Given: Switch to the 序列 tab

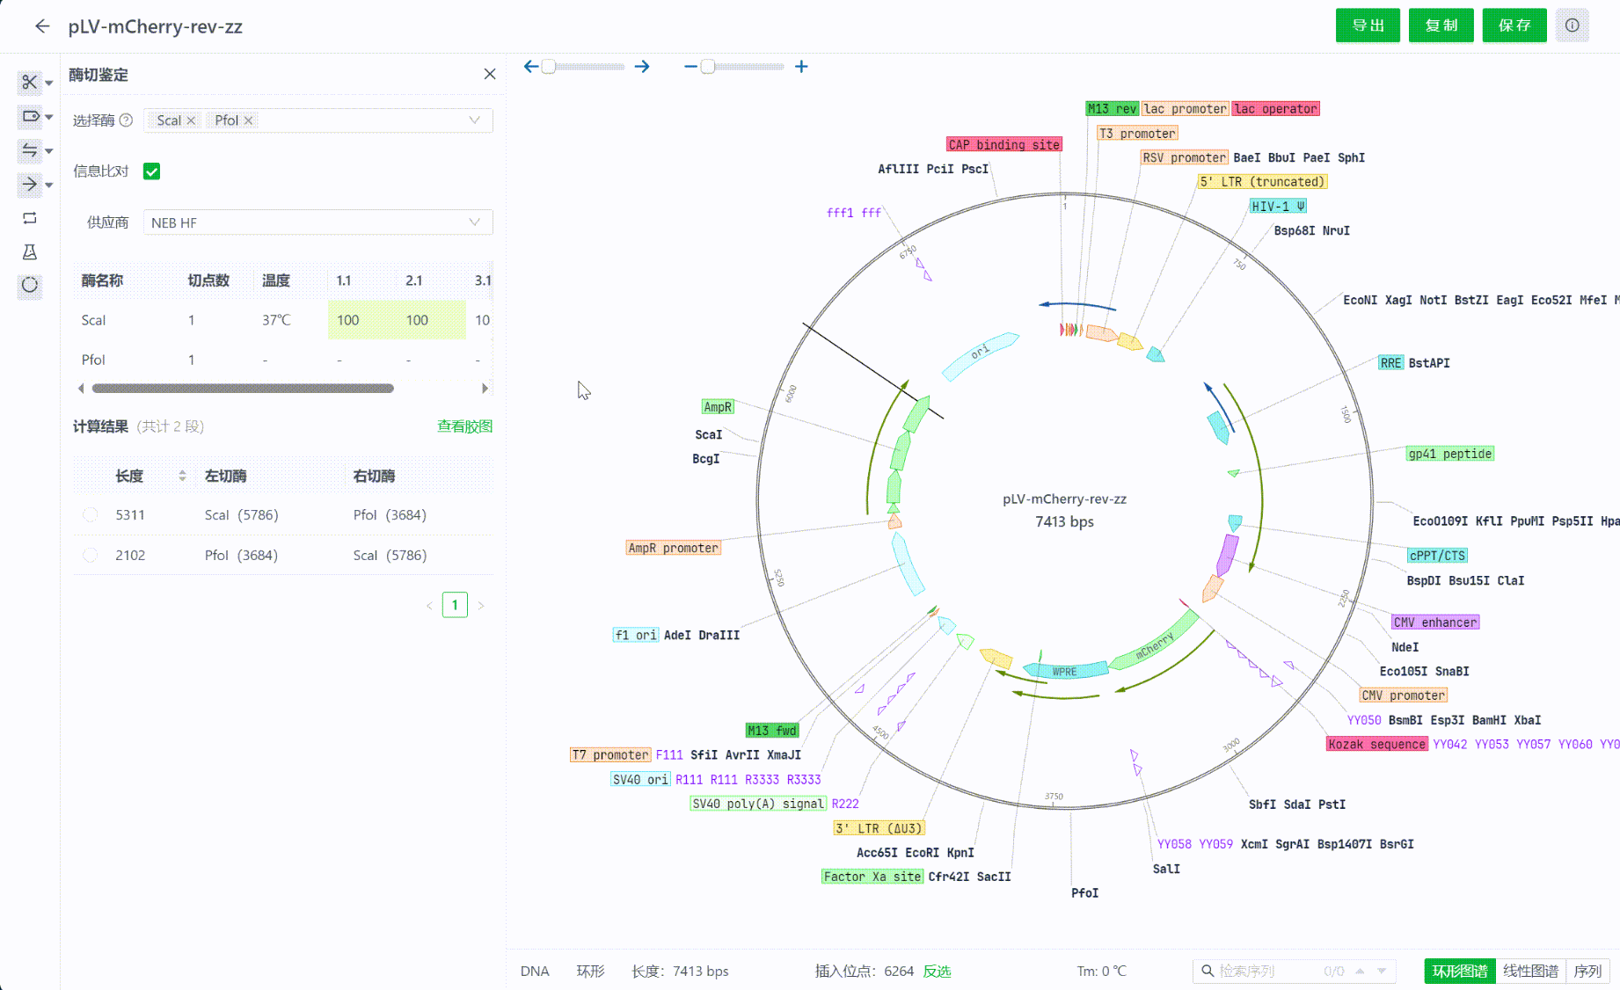Looking at the screenshot, I should pos(1587,971).
